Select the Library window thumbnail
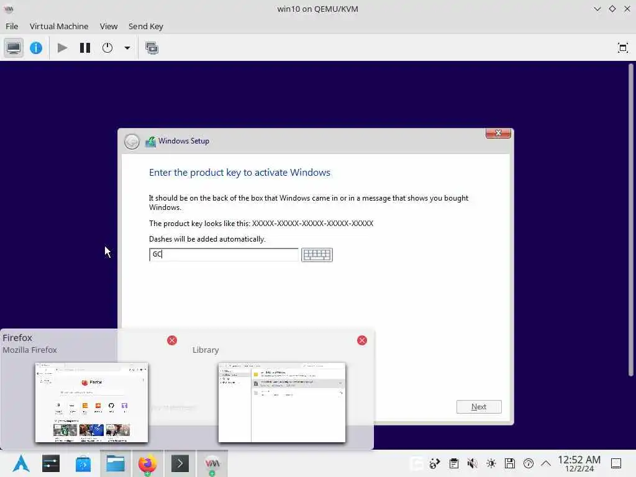The height and width of the screenshot is (477, 636). 282,402
